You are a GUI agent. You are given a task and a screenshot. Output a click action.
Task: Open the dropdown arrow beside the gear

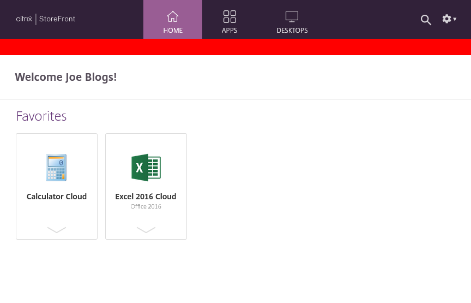pyautogui.click(x=455, y=20)
